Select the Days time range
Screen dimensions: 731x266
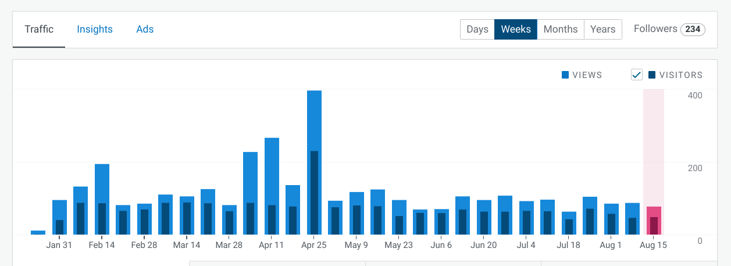pyautogui.click(x=477, y=29)
